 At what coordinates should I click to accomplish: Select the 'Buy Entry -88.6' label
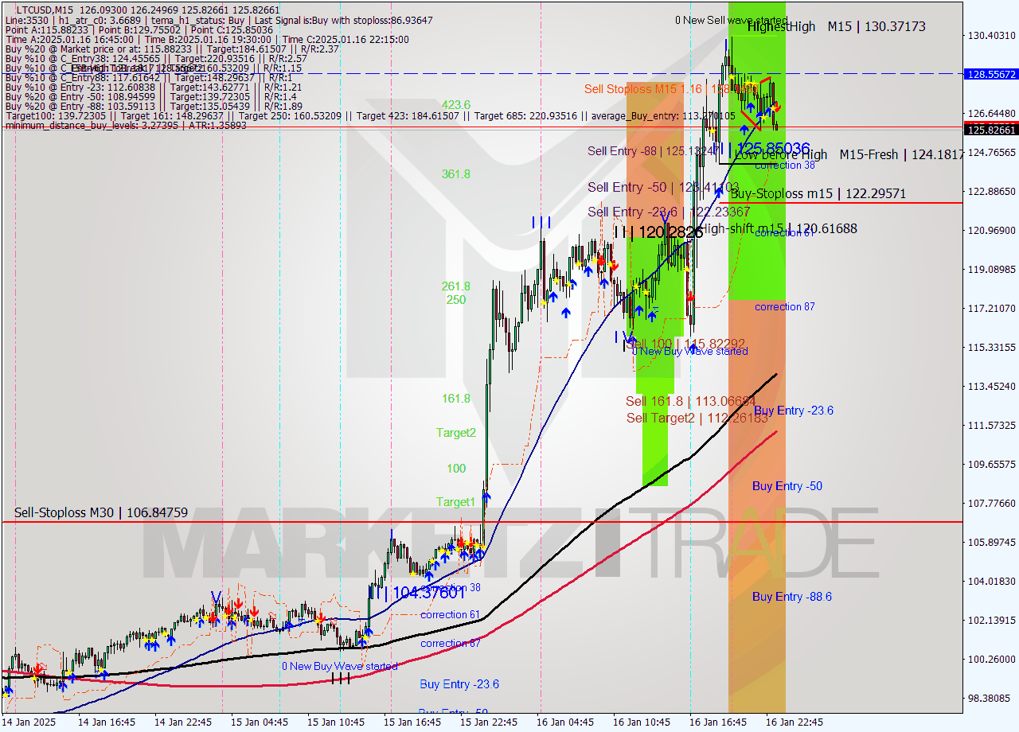pos(792,597)
